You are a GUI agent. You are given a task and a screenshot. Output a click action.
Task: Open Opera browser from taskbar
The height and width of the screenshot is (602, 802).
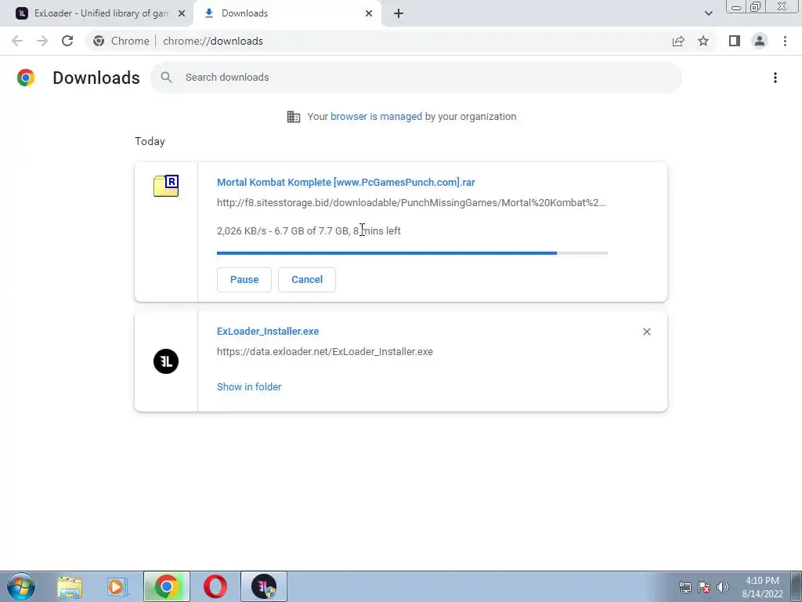215,586
